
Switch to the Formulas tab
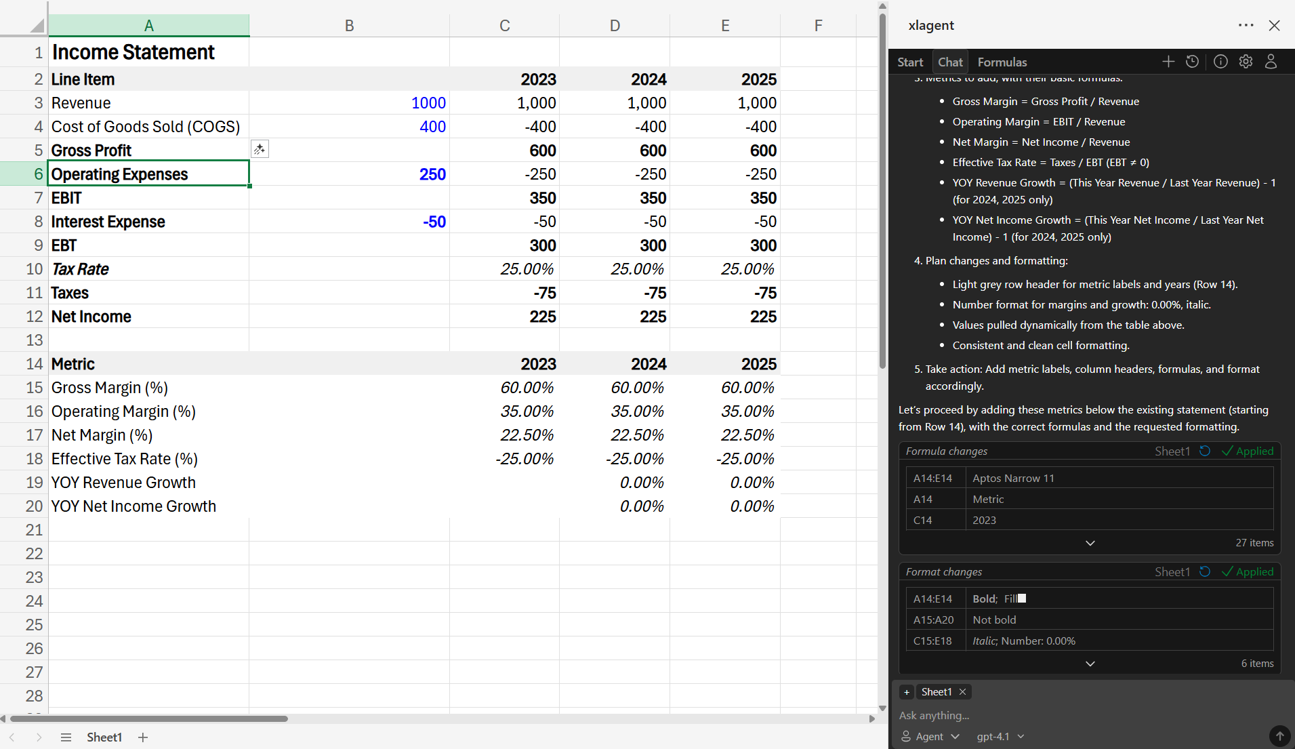click(x=1002, y=62)
